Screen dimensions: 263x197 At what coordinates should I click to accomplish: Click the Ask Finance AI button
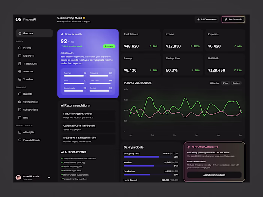click(233, 20)
